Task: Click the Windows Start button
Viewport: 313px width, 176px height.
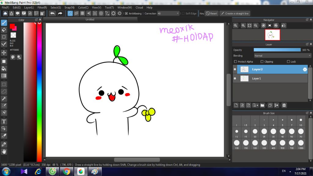Action: coord(6,172)
